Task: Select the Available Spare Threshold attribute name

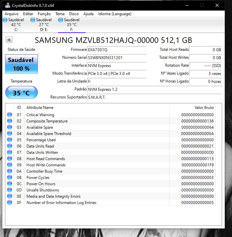Action: (49, 134)
